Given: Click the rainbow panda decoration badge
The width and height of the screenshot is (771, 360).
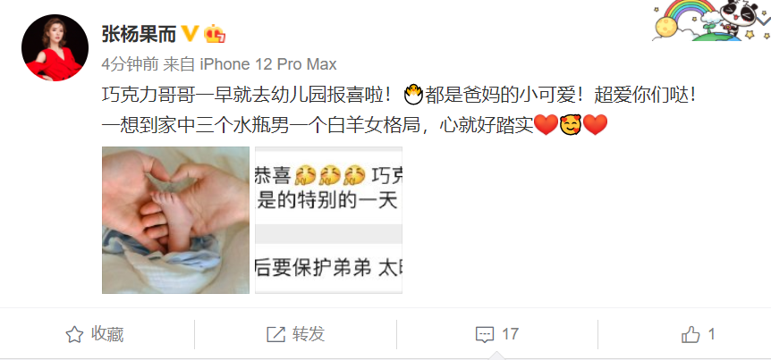Looking at the screenshot, I should pos(711,21).
